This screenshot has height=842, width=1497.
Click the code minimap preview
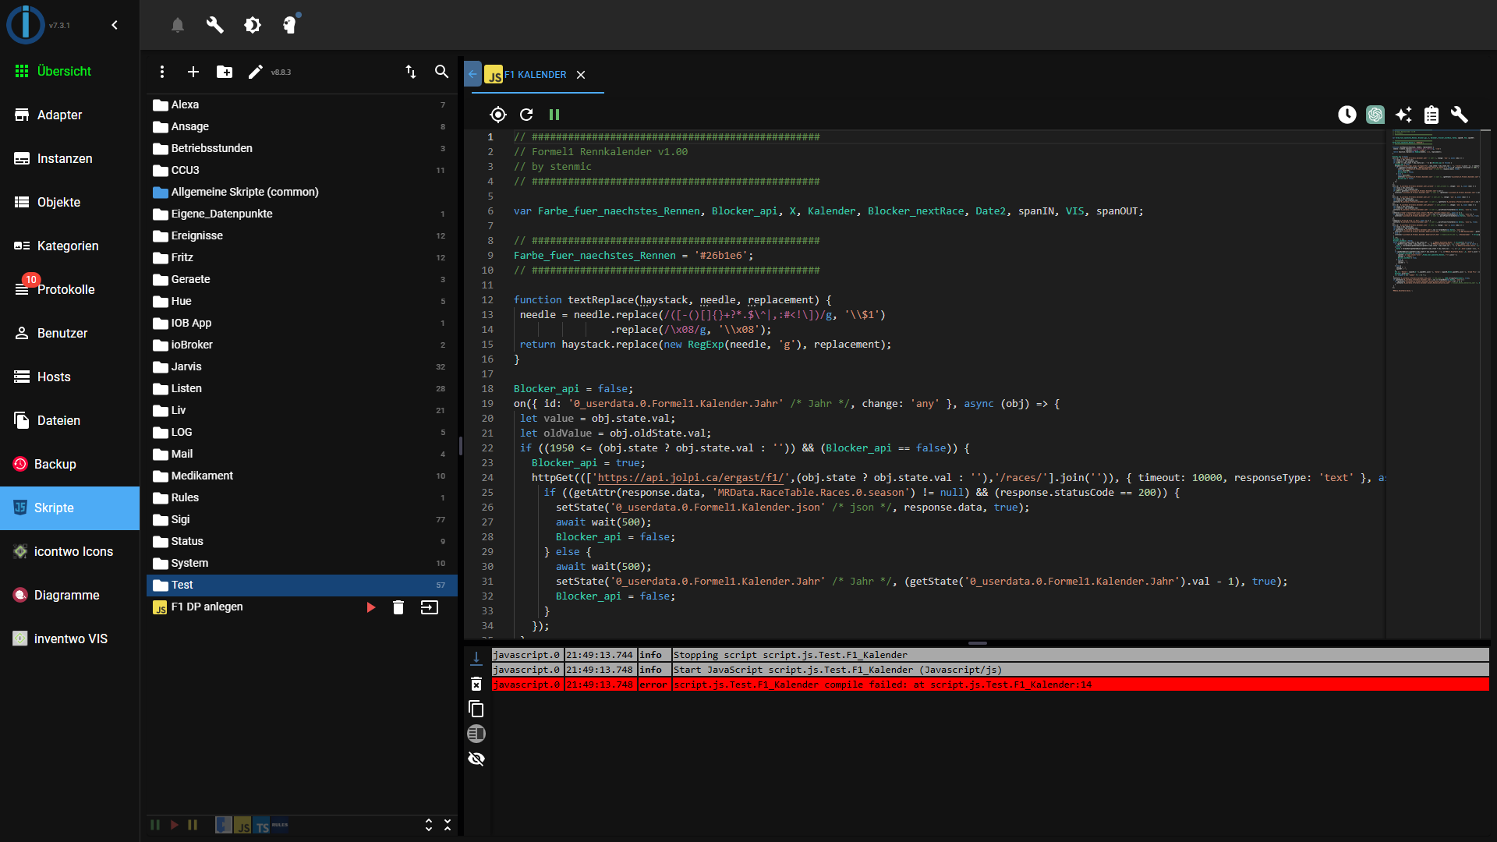point(1435,210)
